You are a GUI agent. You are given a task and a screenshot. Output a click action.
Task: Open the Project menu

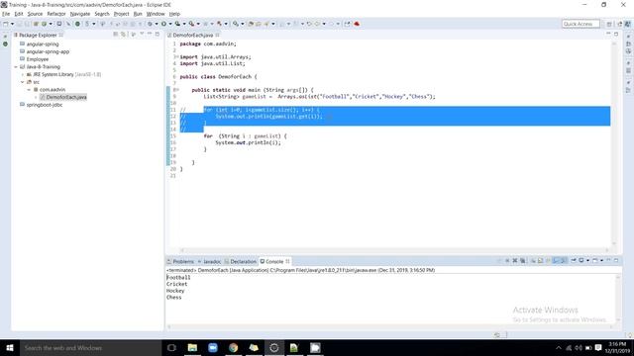point(121,14)
